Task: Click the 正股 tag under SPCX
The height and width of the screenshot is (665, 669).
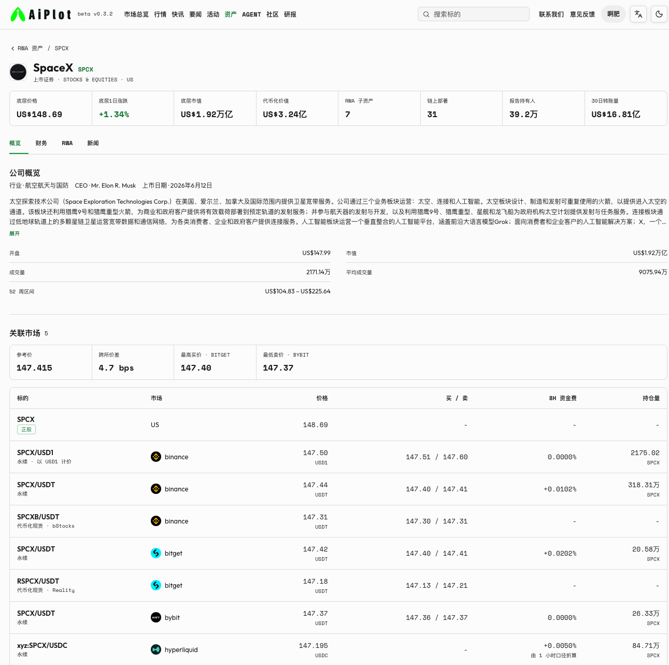Action: tap(26, 430)
